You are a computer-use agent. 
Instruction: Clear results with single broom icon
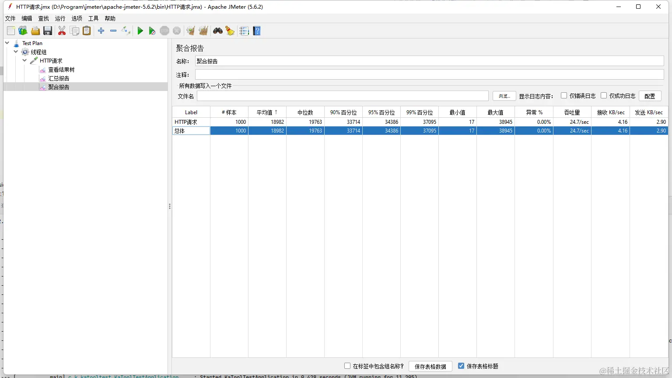click(x=190, y=31)
